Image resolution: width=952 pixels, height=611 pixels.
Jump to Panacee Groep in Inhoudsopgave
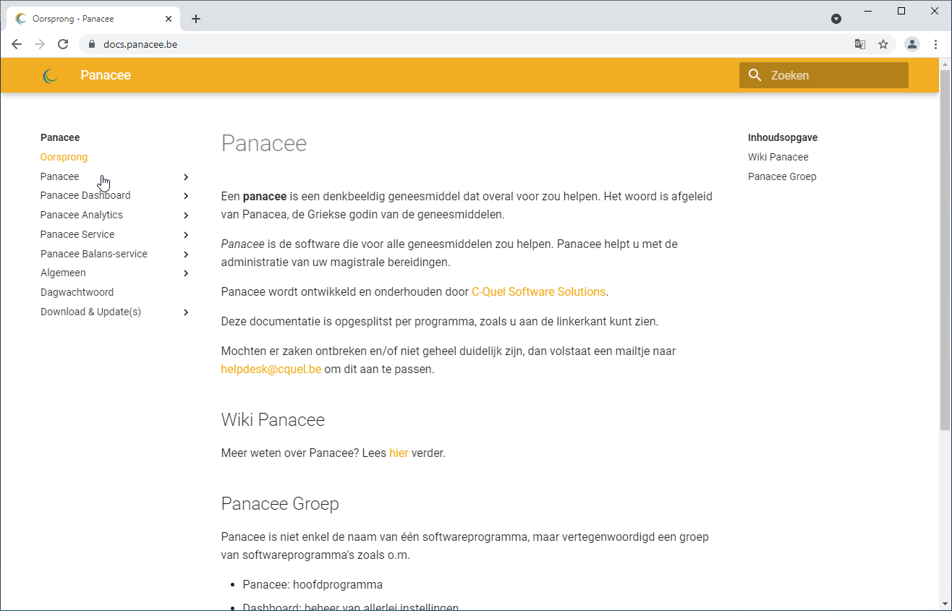click(782, 176)
